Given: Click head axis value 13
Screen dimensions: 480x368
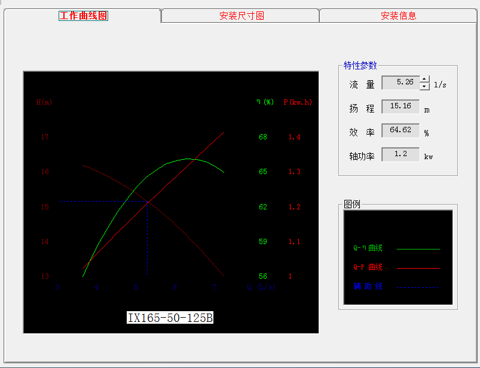Looking at the screenshot, I should (x=45, y=276).
